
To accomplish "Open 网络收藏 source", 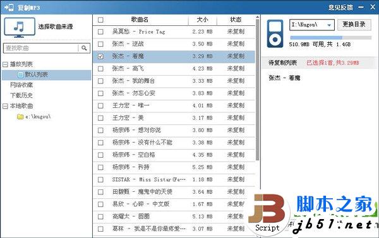I will pos(21,85).
